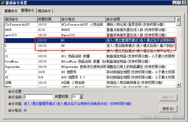Click the 保存(S) button
The height and width of the screenshot is (122, 188).
[167, 108]
